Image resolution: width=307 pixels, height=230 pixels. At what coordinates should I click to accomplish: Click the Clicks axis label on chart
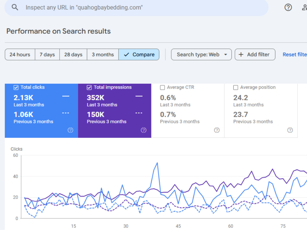[x=17, y=149]
